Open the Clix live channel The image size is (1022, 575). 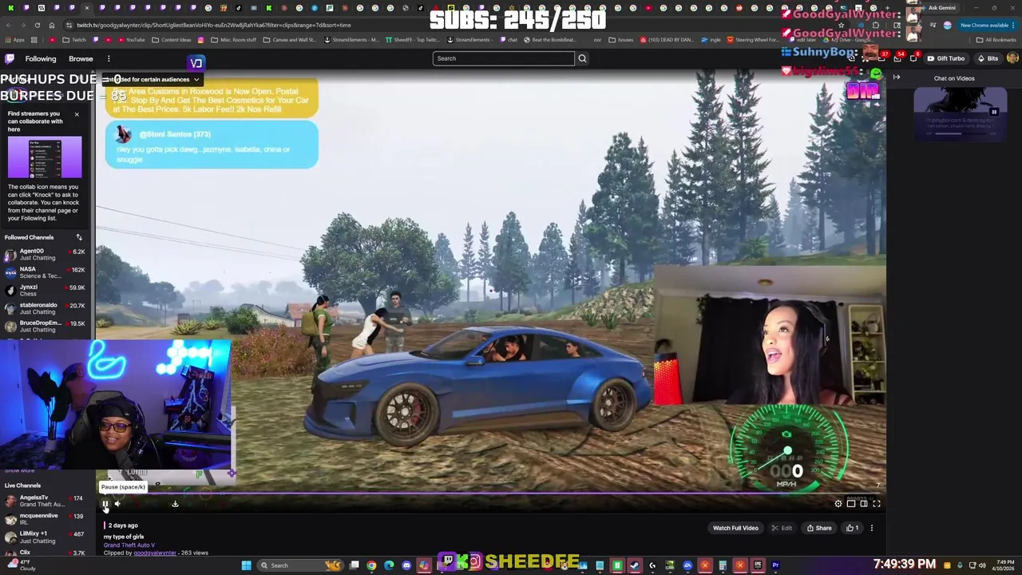tap(46, 553)
